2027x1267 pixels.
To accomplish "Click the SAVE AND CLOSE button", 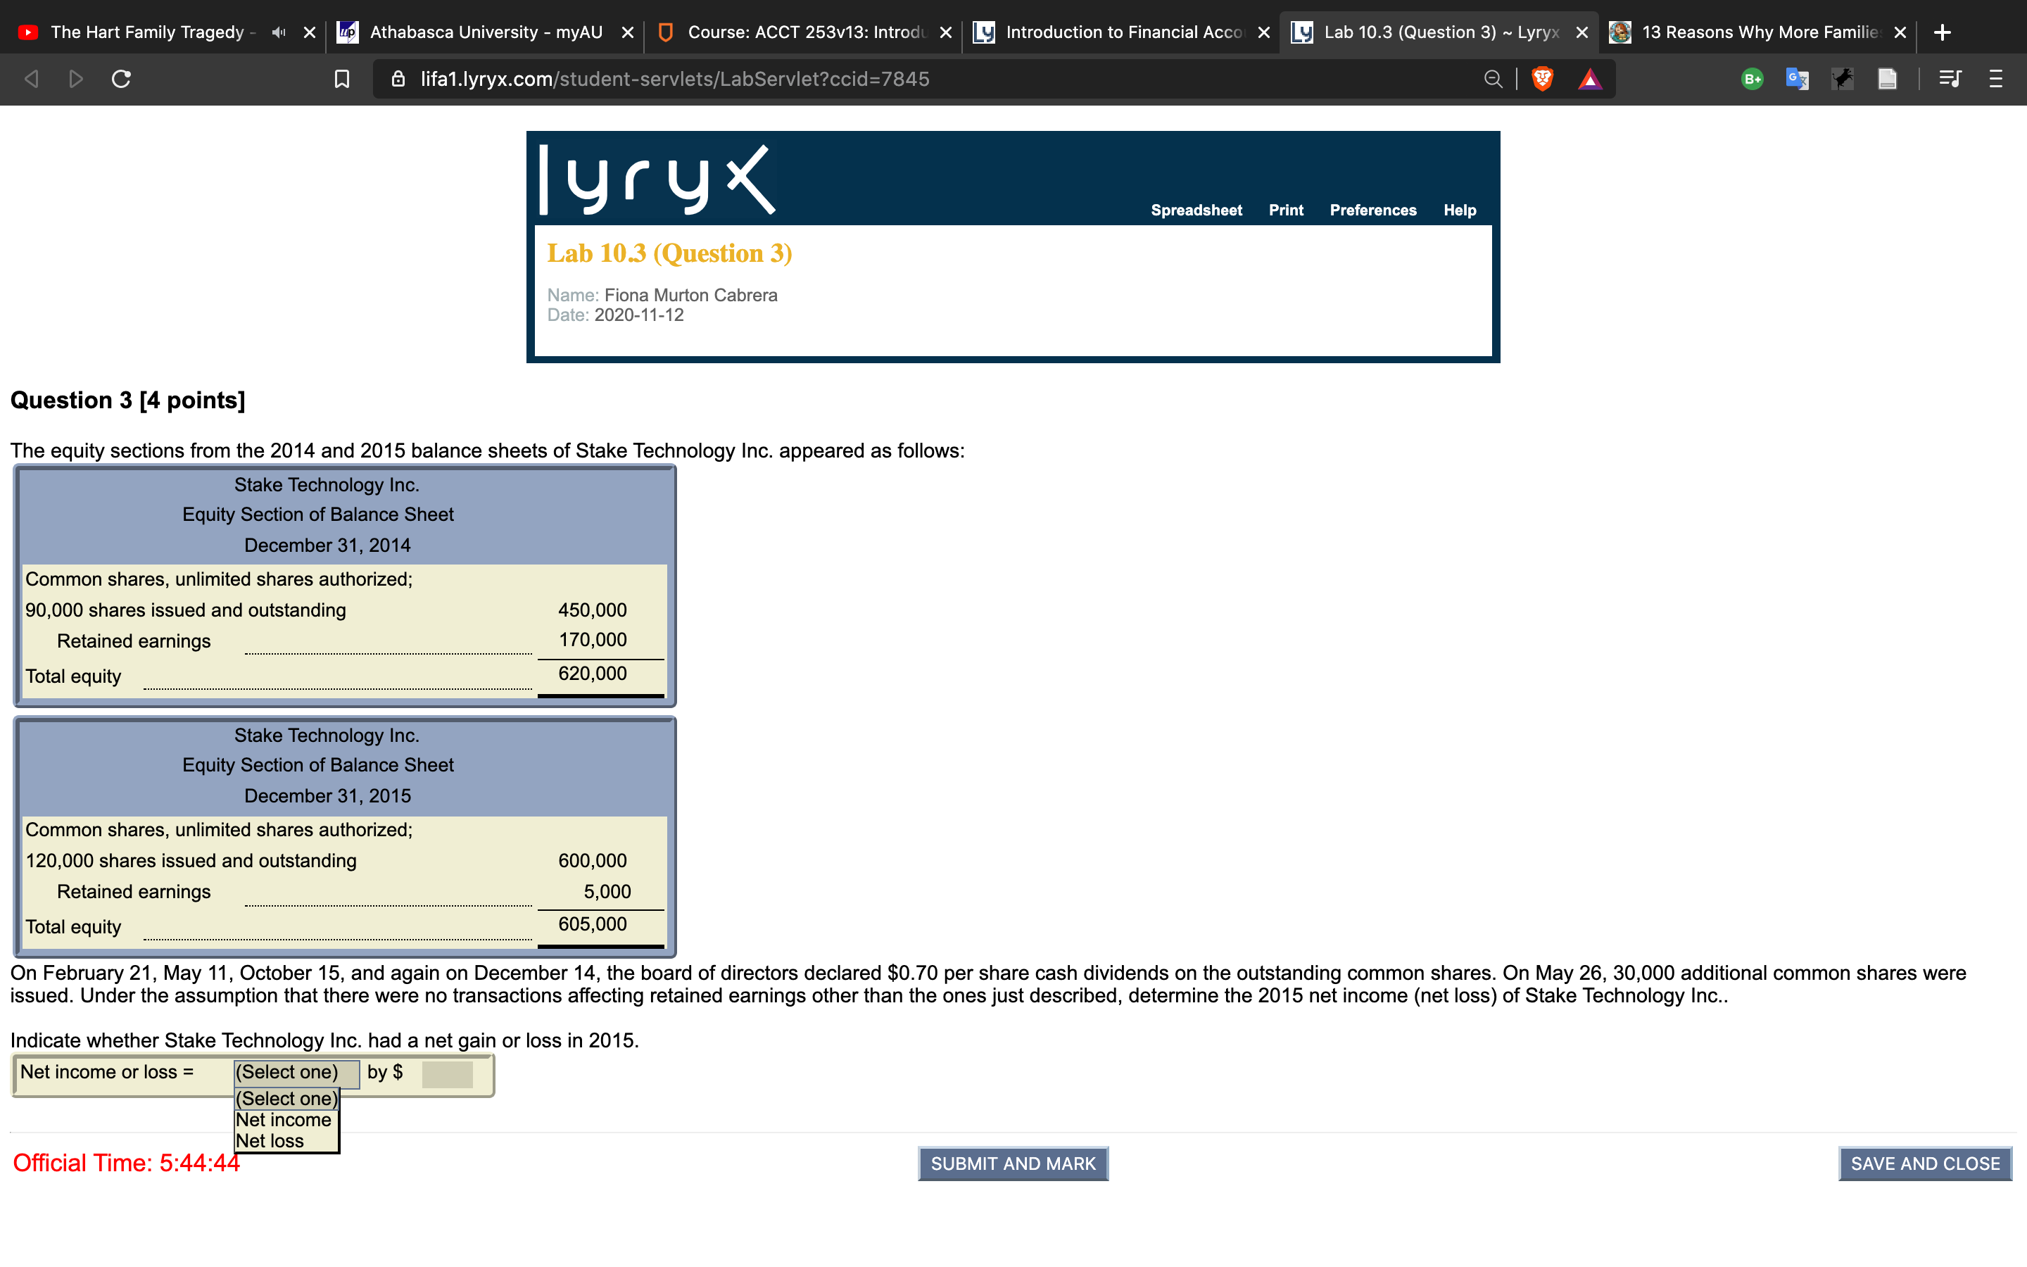I will pyautogui.click(x=1924, y=1163).
